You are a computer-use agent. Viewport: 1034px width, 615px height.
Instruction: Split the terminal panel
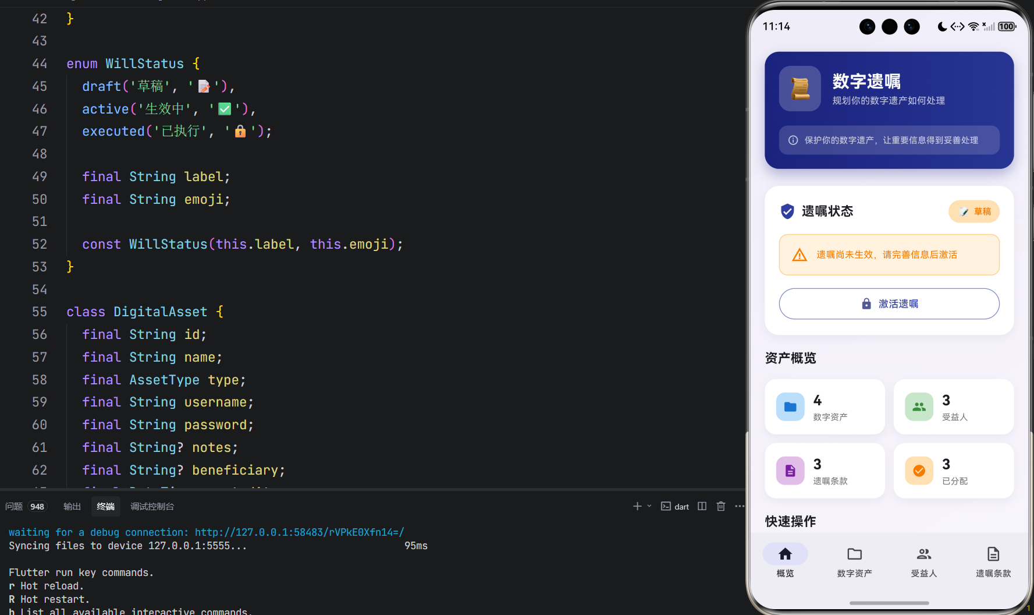pos(702,506)
